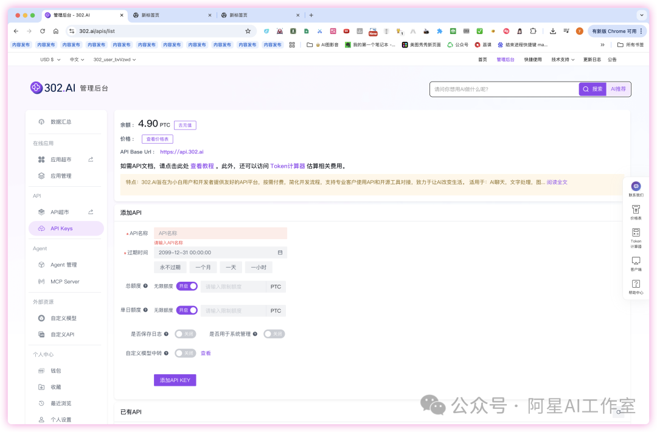Open the 302_user_bvVzwd account dropdown
657x432 pixels.
click(x=114, y=60)
